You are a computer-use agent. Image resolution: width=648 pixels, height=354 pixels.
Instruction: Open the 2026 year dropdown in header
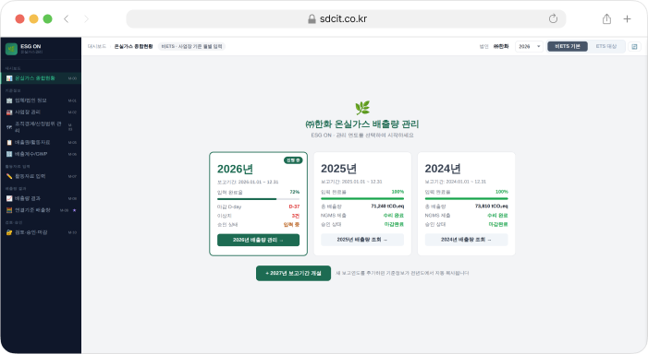pyautogui.click(x=530, y=47)
